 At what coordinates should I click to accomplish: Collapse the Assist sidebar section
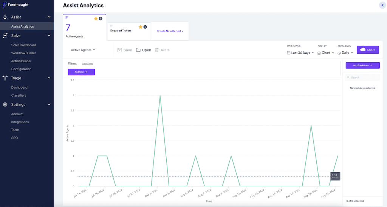pos(49,17)
